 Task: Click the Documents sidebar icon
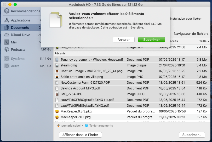pyautogui.click(x=7, y=27)
